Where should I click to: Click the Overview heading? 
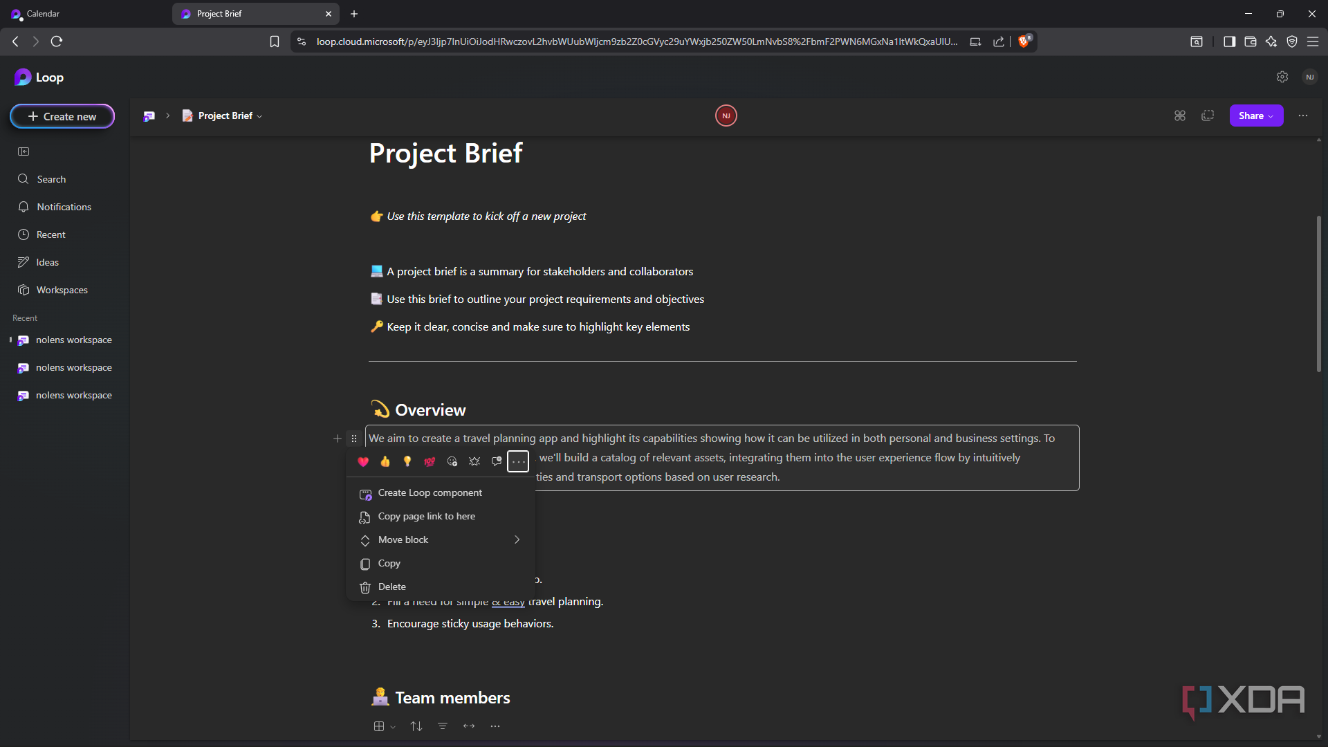[x=430, y=410]
